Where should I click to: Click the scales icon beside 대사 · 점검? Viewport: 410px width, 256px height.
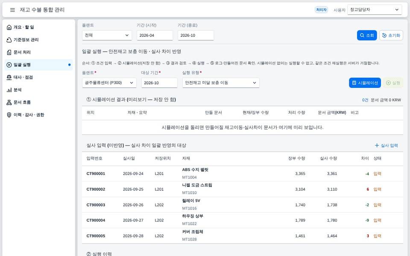pos(9,77)
